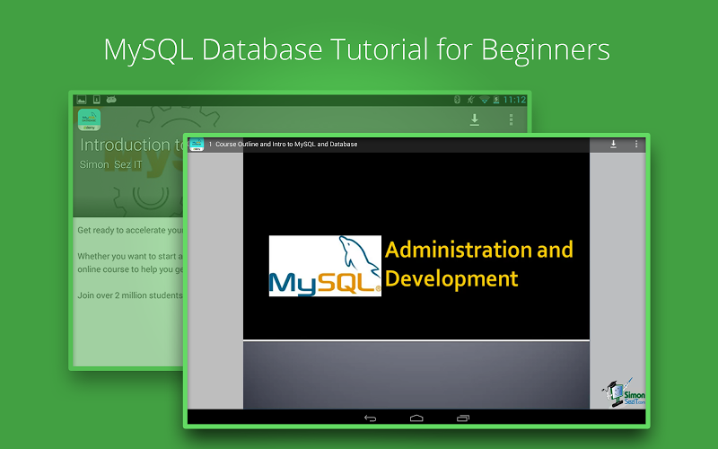Tap the muted sound icon in status bar

(470, 100)
